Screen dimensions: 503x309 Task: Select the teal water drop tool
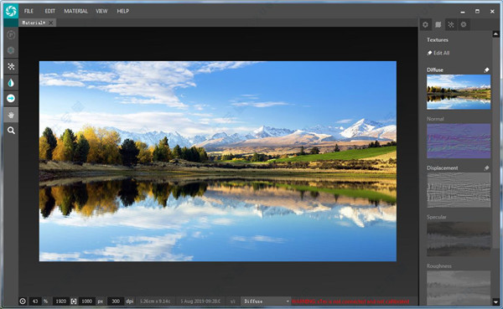pyautogui.click(x=11, y=83)
